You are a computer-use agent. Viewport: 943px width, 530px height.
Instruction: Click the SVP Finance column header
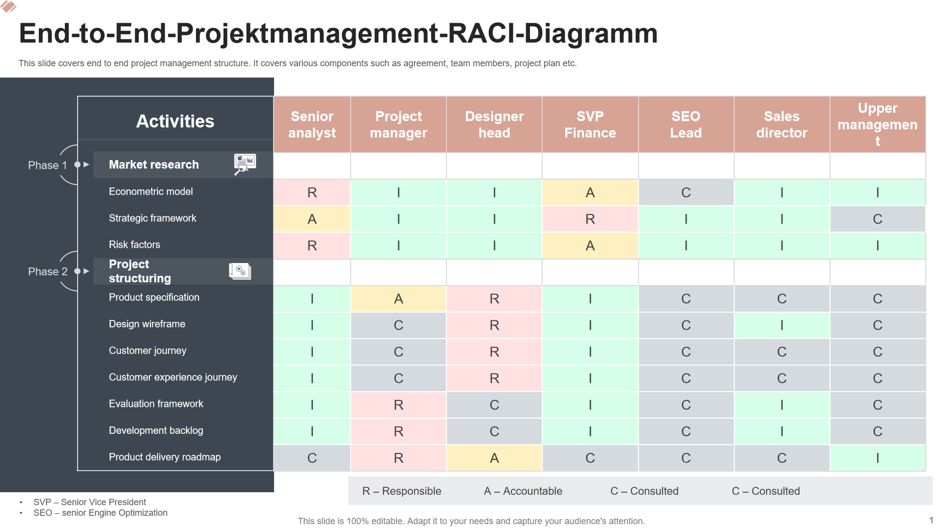590,125
